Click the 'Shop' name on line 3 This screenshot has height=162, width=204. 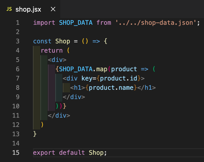(63, 42)
